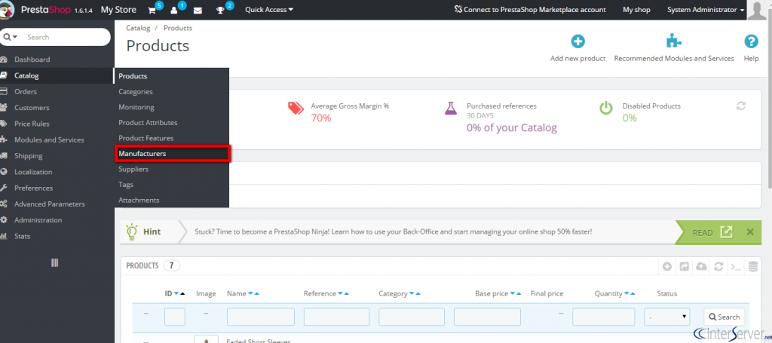Close the Hint banner
Viewport: 772px width, 343px height.
[x=750, y=231]
